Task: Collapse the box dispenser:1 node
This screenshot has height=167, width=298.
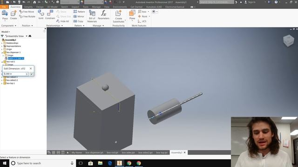Action: 2,52
